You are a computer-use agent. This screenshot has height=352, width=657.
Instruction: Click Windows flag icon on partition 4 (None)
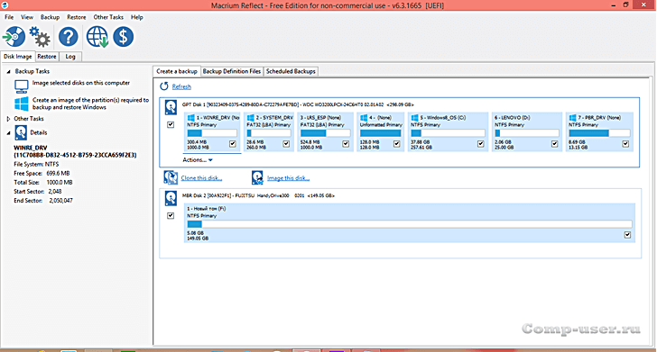[x=364, y=117]
